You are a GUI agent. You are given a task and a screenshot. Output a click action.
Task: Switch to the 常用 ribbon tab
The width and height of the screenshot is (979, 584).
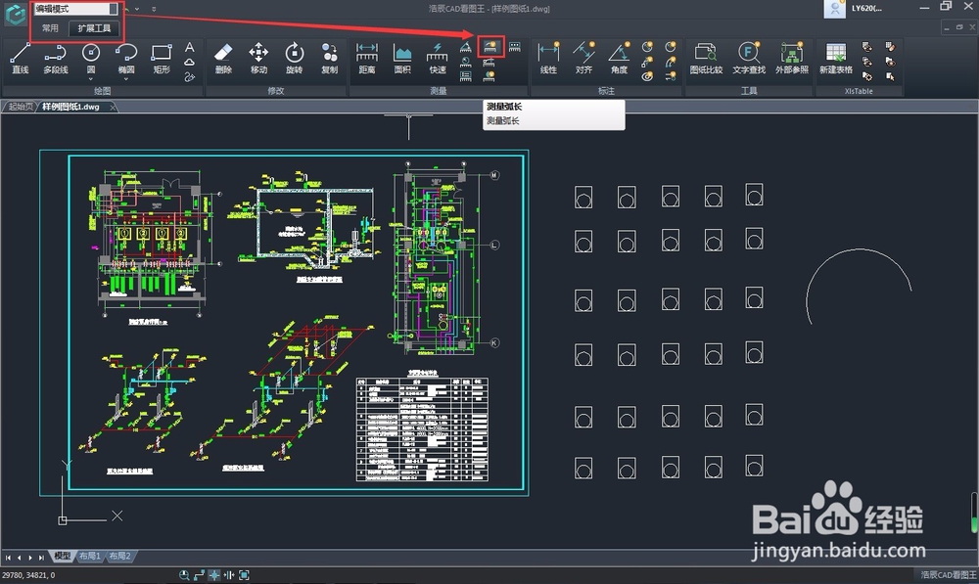pos(50,28)
